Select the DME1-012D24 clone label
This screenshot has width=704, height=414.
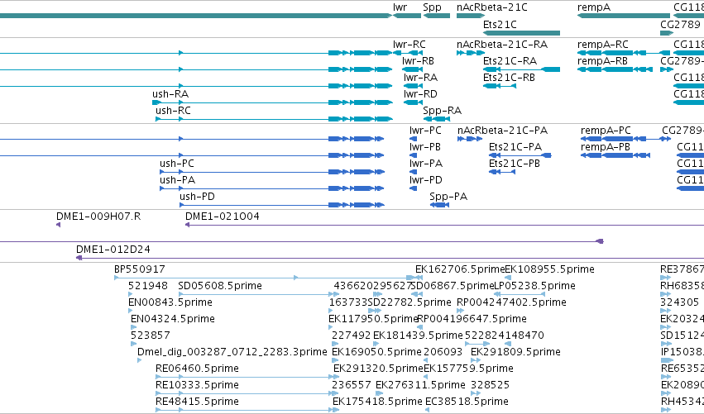pyautogui.click(x=113, y=250)
